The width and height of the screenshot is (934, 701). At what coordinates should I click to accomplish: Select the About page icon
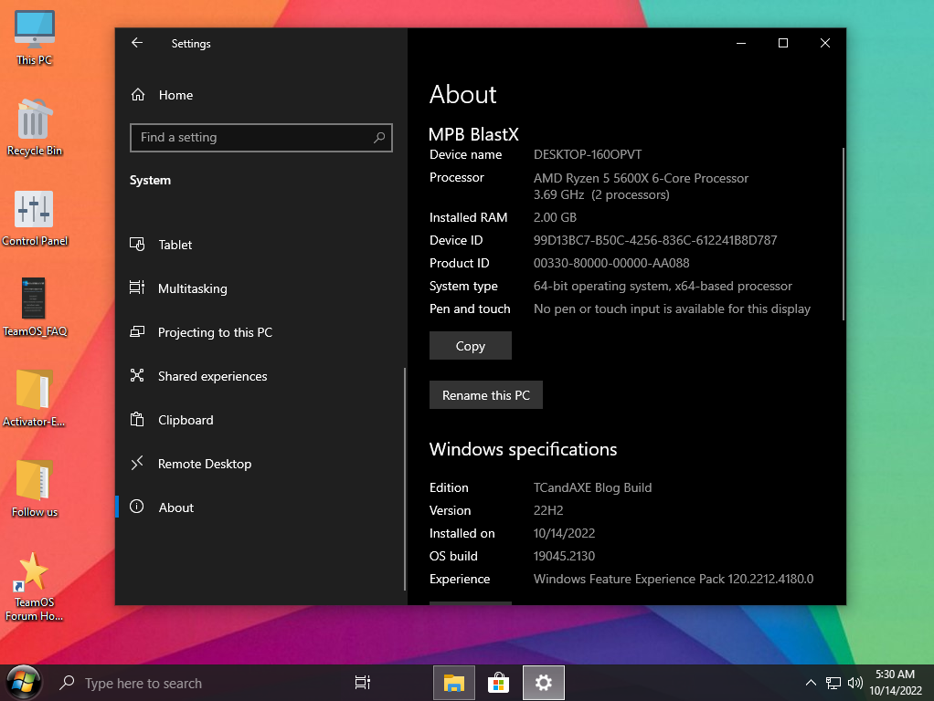click(x=137, y=507)
